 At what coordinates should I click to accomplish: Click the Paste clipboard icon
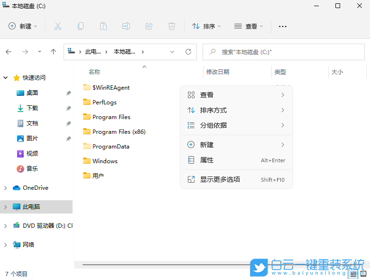click(103, 26)
